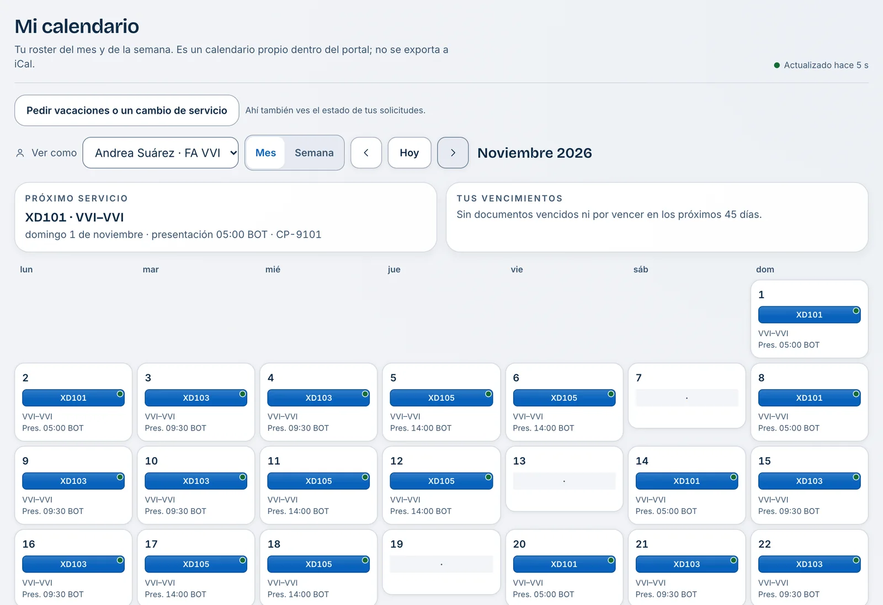
Task: Advance to next month with the right chevron
Action: [x=453, y=153]
